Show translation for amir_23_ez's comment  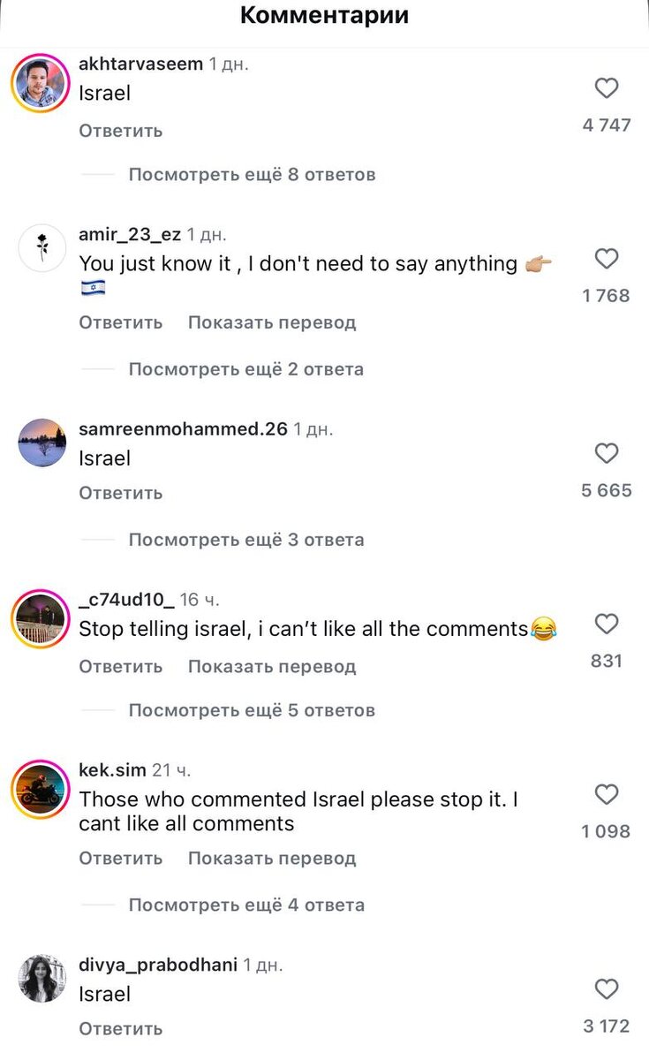click(x=272, y=322)
